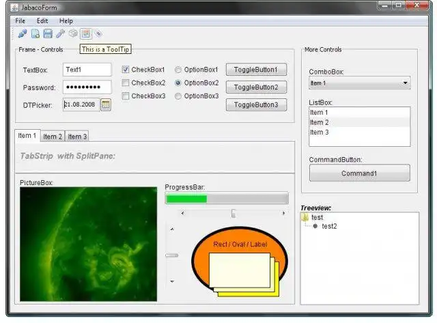Click the green ProgressBar
Image resolution: width=437 pixels, height=323 pixels.
pyautogui.click(x=227, y=199)
